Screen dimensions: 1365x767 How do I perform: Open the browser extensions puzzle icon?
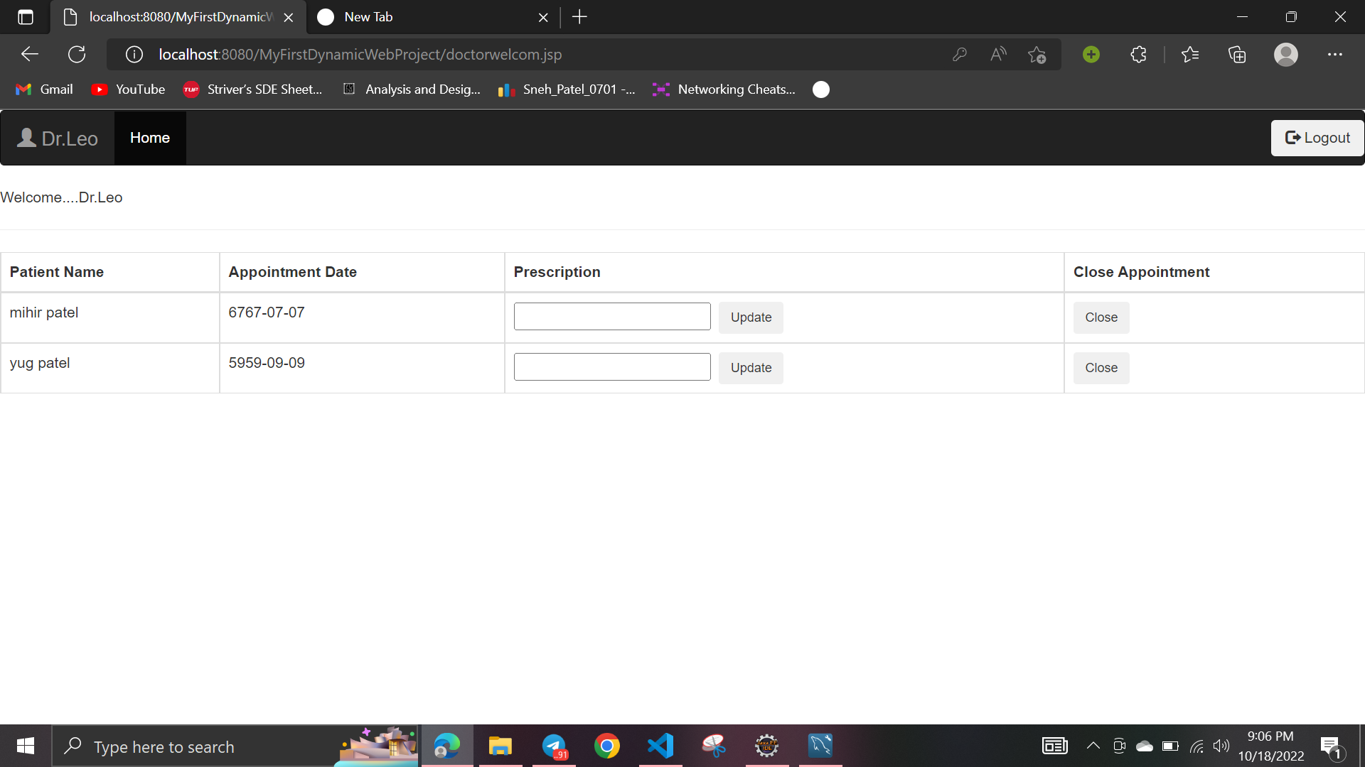tap(1138, 54)
